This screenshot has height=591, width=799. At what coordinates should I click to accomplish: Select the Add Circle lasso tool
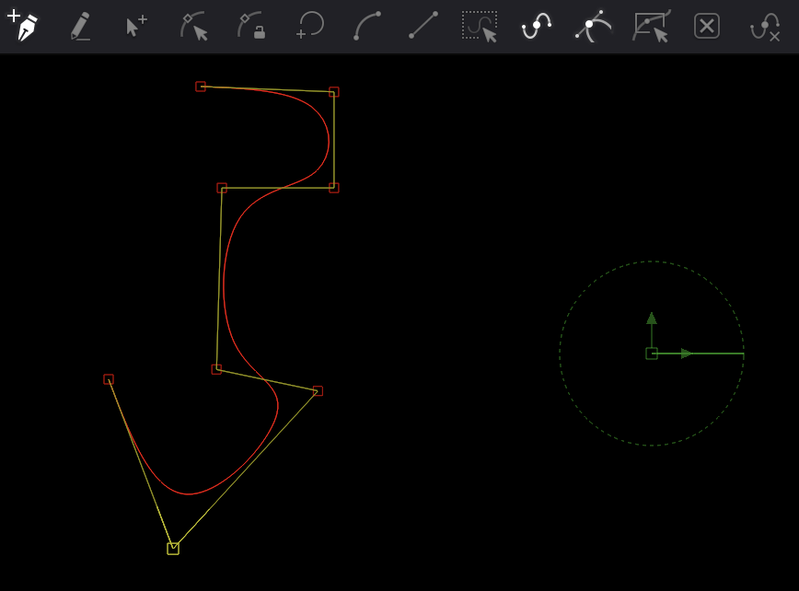click(309, 25)
